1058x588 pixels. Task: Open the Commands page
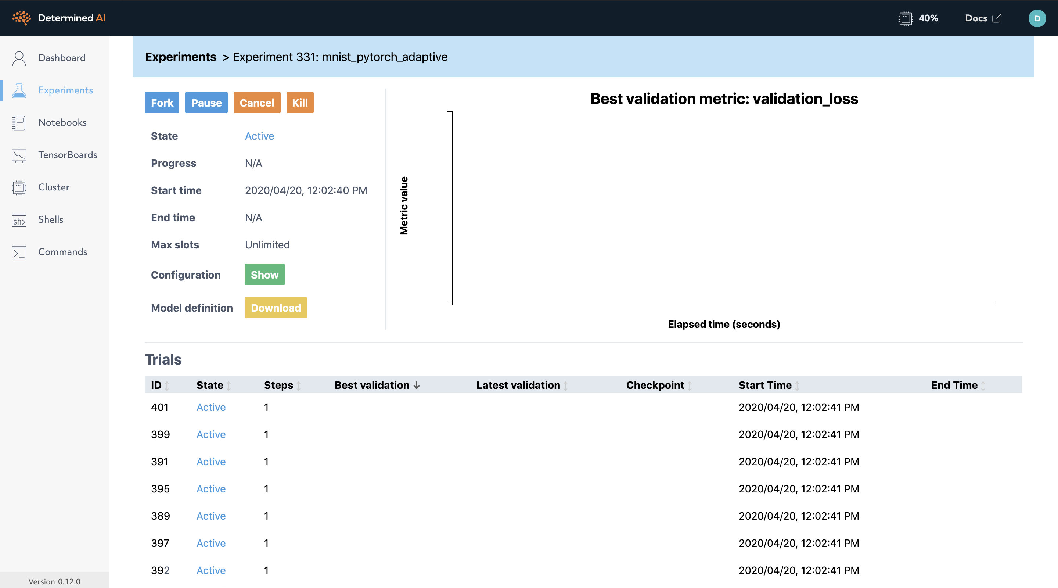[x=63, y=252]
